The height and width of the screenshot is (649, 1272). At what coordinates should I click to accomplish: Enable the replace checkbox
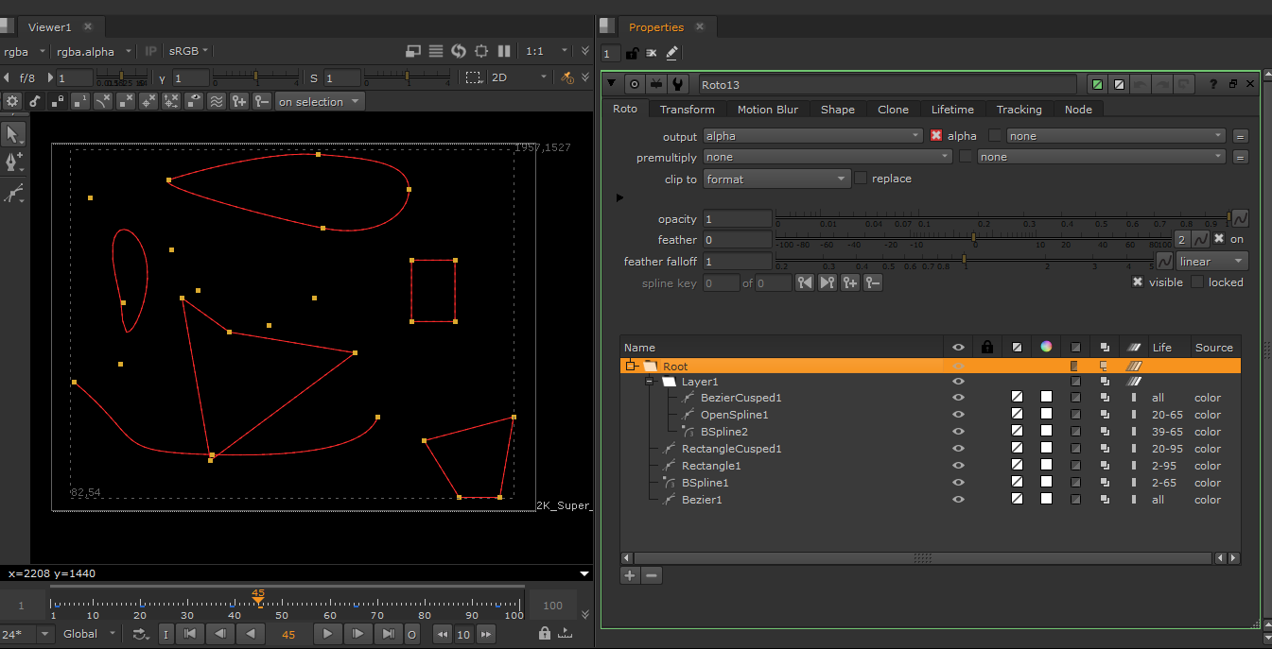(861, 179)
